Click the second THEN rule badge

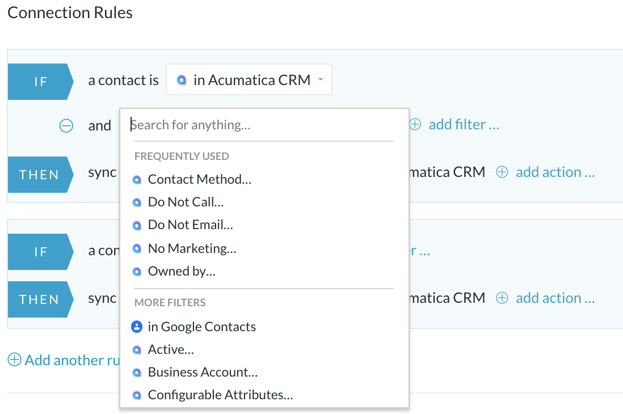(40, 299)
